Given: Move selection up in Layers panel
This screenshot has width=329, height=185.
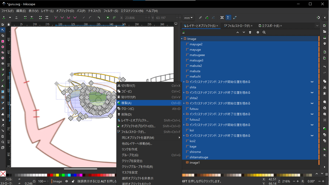Looking at the screenshot, I should click(x=237, y=32).
